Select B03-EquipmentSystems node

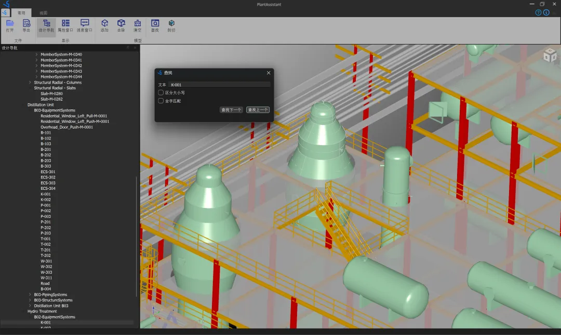(x=55, y=110)
